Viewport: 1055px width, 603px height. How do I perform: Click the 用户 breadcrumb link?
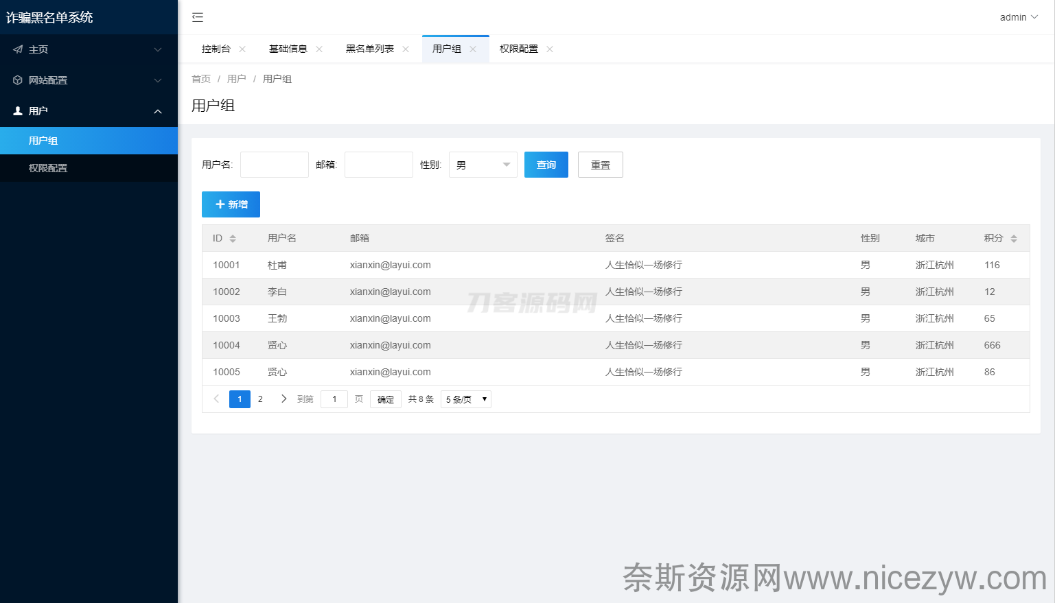[x=237, y=79]
